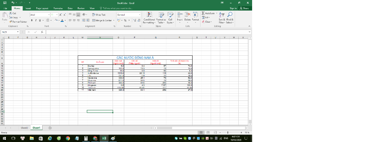Switch to the Sheet2 worksheet tab
372x142 pixels.
pyautogui.click(x=24, y=128)
